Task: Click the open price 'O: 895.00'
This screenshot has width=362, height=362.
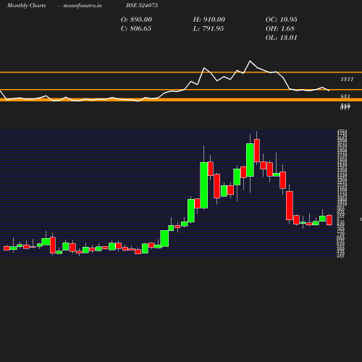Action: (x=136, y=20)
